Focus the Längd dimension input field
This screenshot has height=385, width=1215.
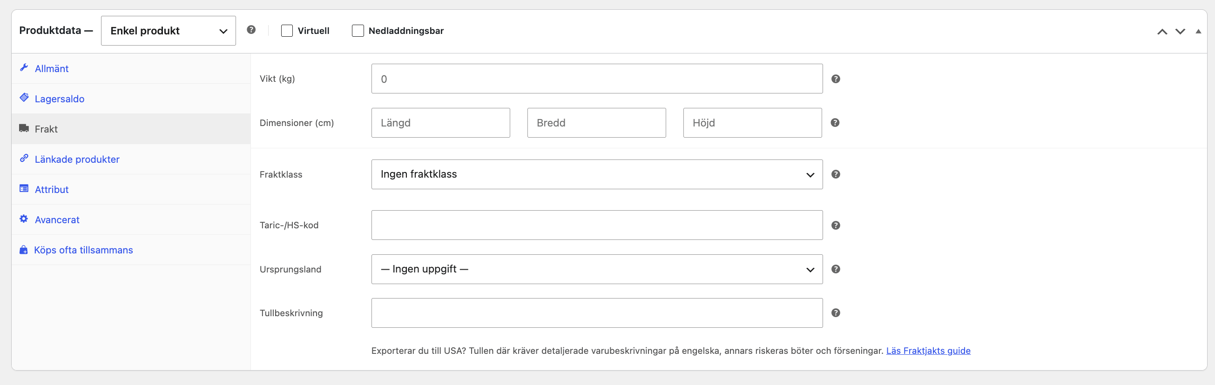click(x=440, y=123)
